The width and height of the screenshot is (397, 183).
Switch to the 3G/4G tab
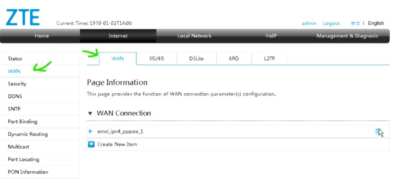coord(157,59)
